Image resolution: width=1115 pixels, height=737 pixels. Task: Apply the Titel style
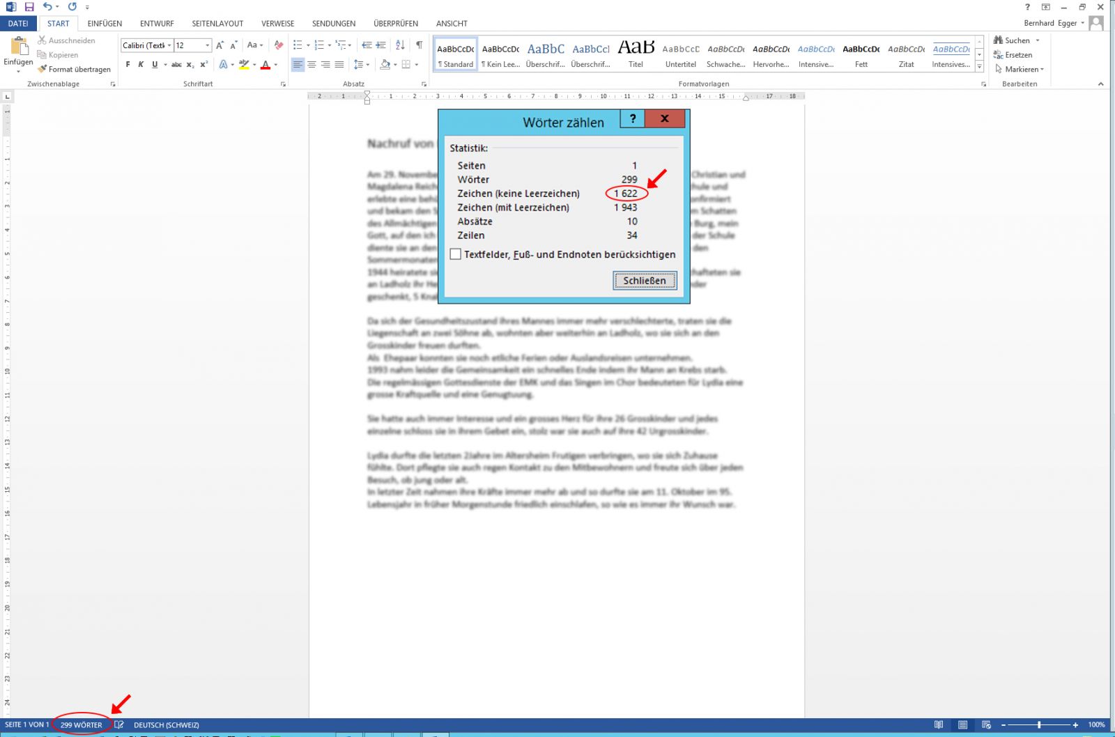tap(636, 54)
